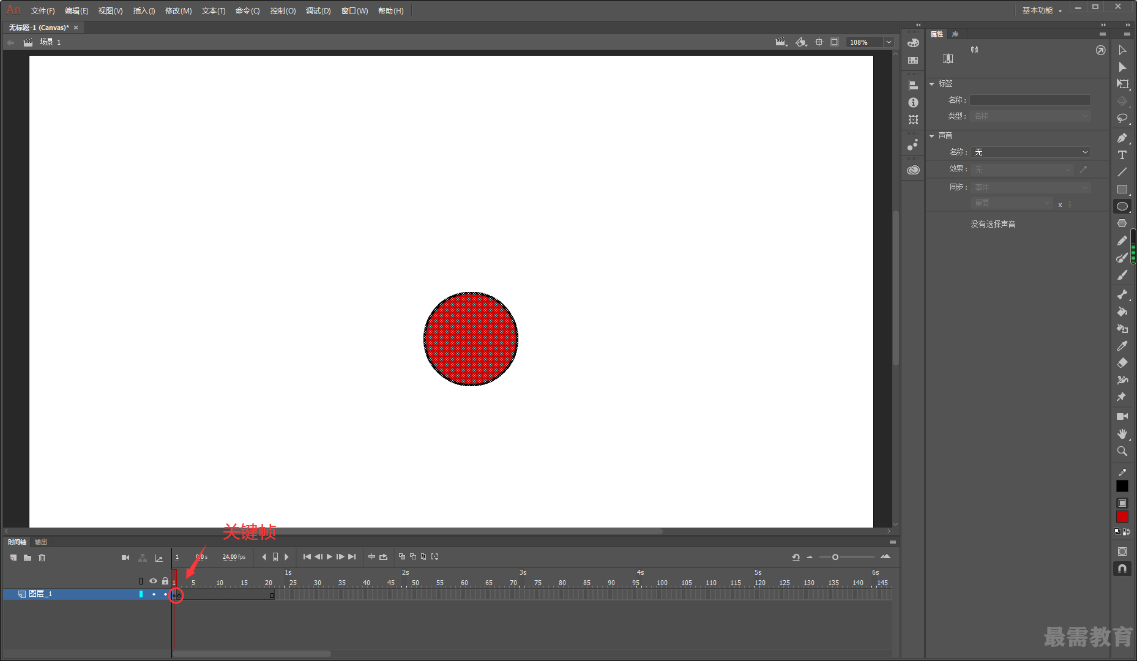Toggle the timeline camera layer button

pyautogui.click(x=125, y=558)
